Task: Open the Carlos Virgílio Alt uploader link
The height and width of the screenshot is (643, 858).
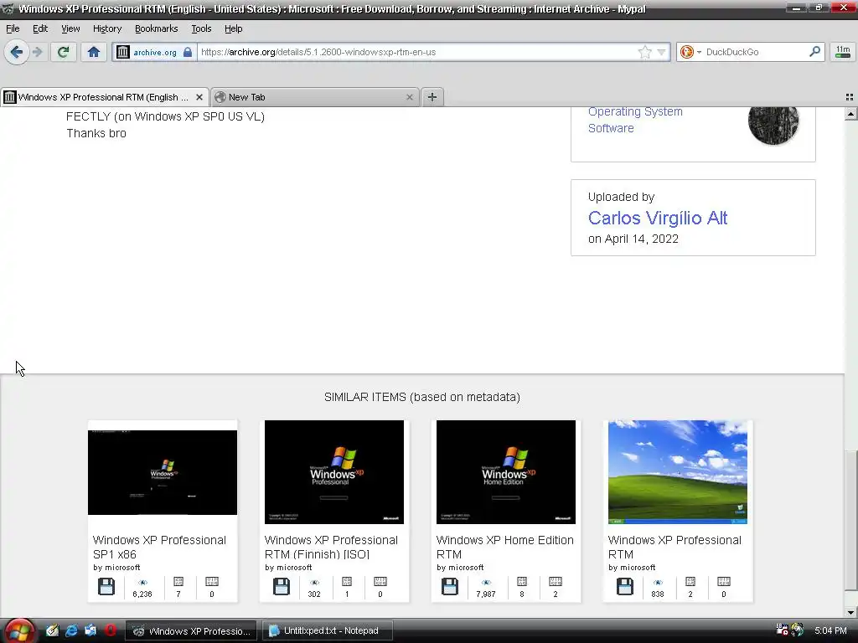Action: point(657,219)
